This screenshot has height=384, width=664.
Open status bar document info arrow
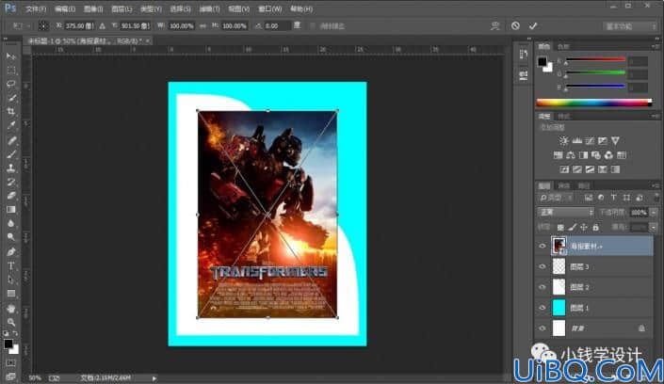click(x=154, y=378)
